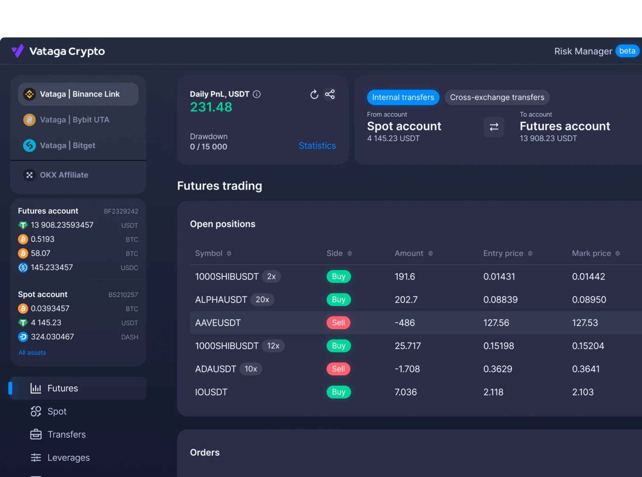Sort positions by Mark price arrows
642x477 pixels.
[617, 253]
